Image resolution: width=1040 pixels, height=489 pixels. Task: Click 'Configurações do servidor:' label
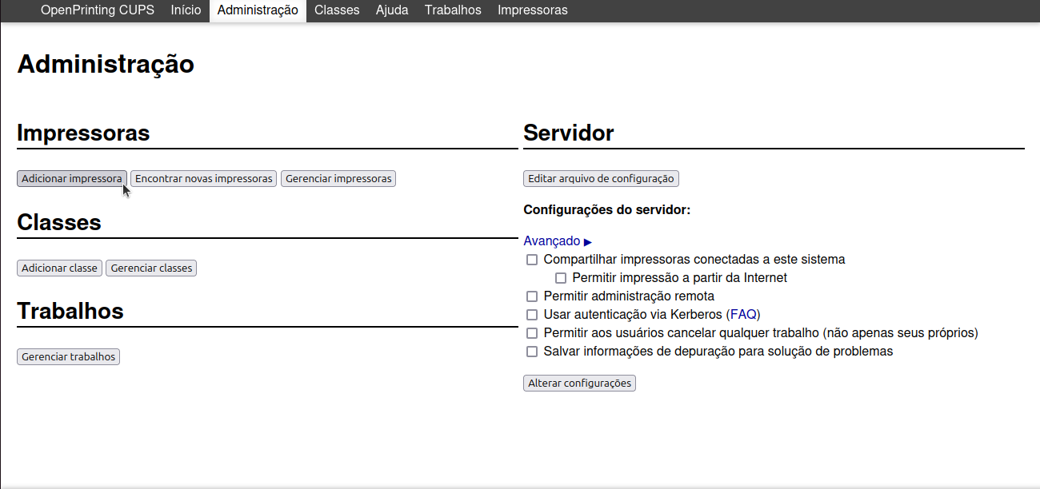(x=607, y=210)
